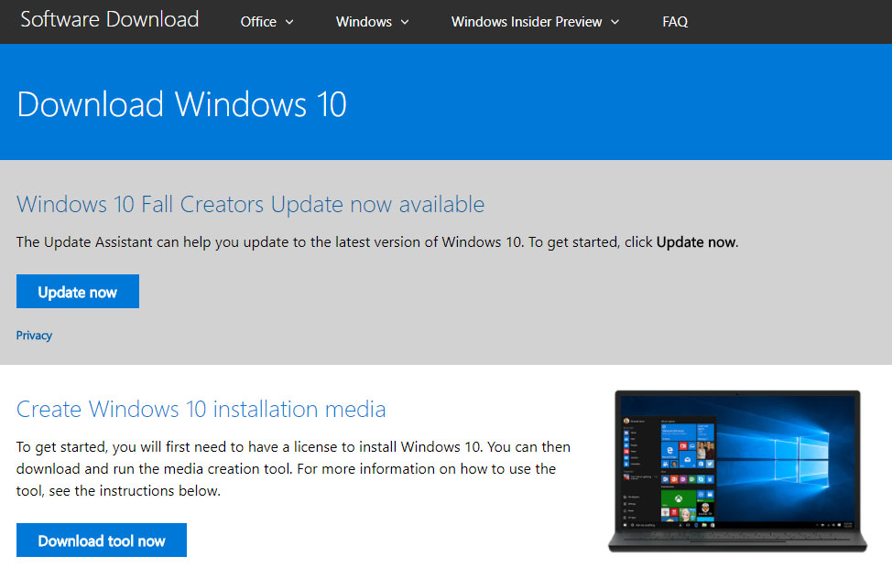892x567 pixels.
Task: Click the bold 'Update now' text in the description
Action: 696,242
